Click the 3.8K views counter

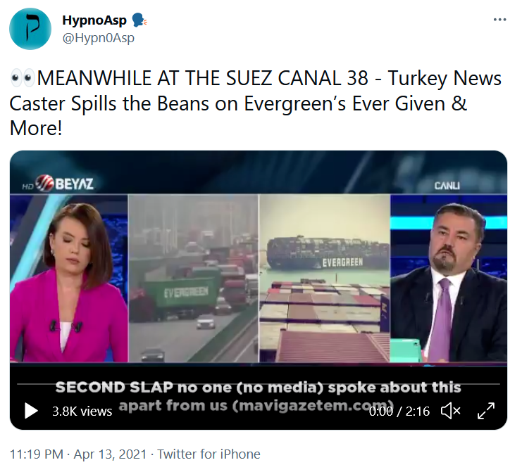82,412
